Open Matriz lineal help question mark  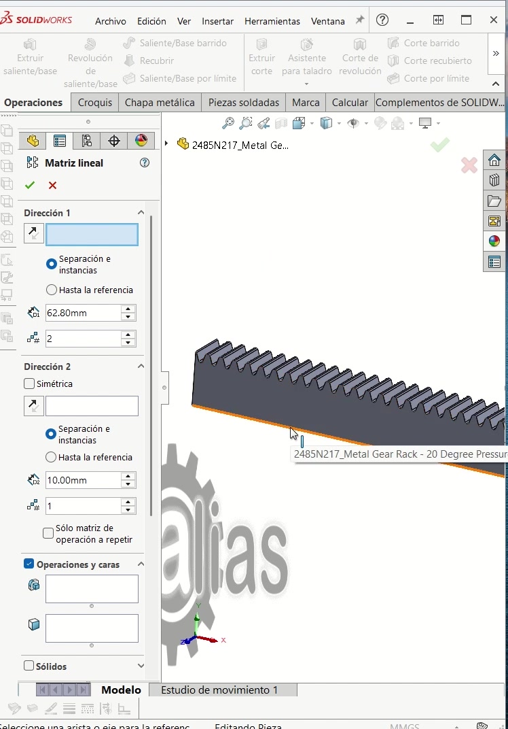coord(145,163)
